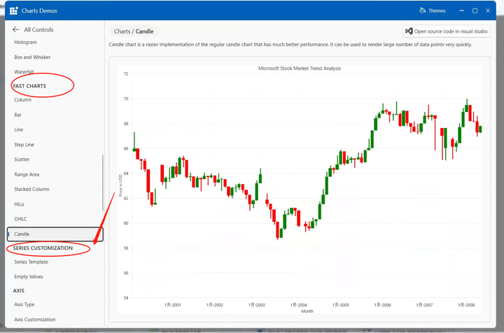504x333 pixels.
Task: Select the Stacked Column chart item
Action: click(x=31, y=189)
